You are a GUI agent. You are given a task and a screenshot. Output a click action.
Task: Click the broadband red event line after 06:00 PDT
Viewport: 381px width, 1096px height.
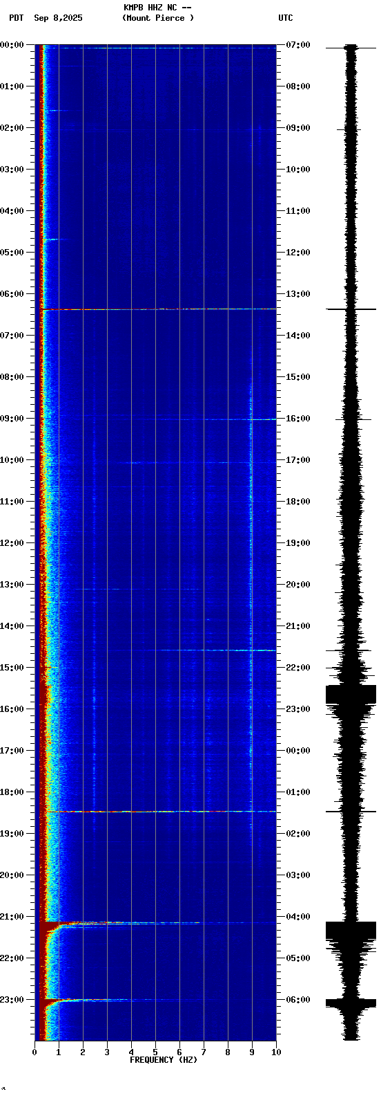159,309
